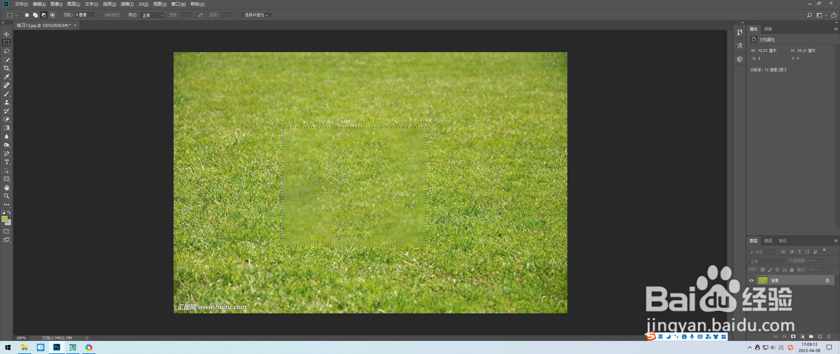Toggle the type layer filter
The height and width of the screenshot is (354, 840).
(x=799, y=252)
